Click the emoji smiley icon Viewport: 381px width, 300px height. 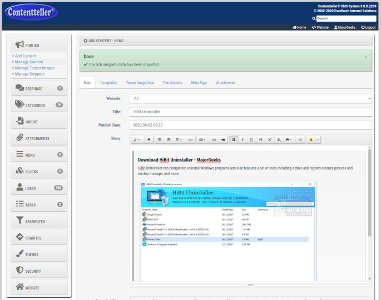(x=300, y=139)
